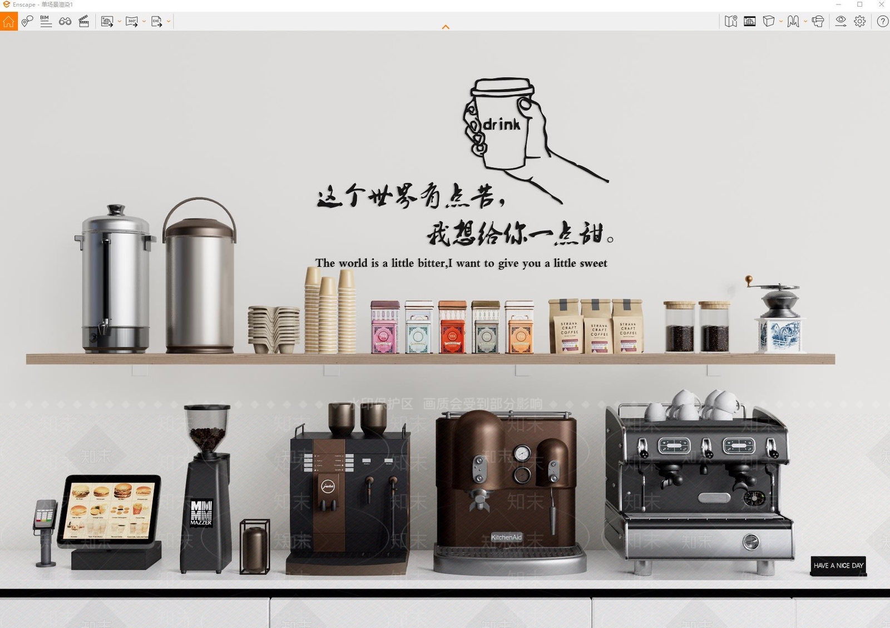This screenshot has width=890, height=628.
Task: Click the wings fly/walk mode icon
Action: click(793, 21)
